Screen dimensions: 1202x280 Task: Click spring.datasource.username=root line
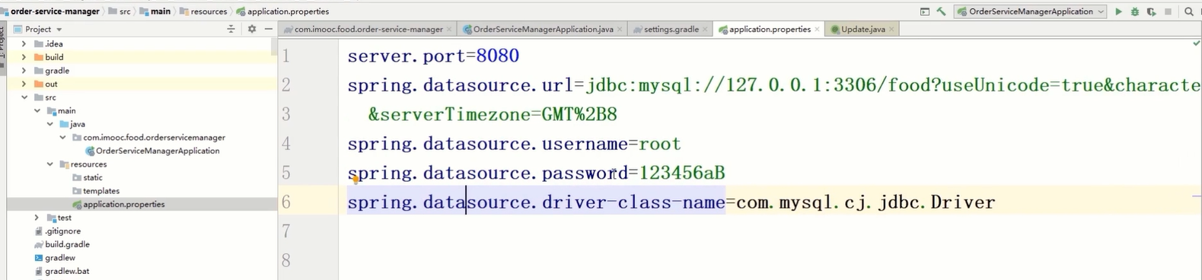tap(514, 144)
